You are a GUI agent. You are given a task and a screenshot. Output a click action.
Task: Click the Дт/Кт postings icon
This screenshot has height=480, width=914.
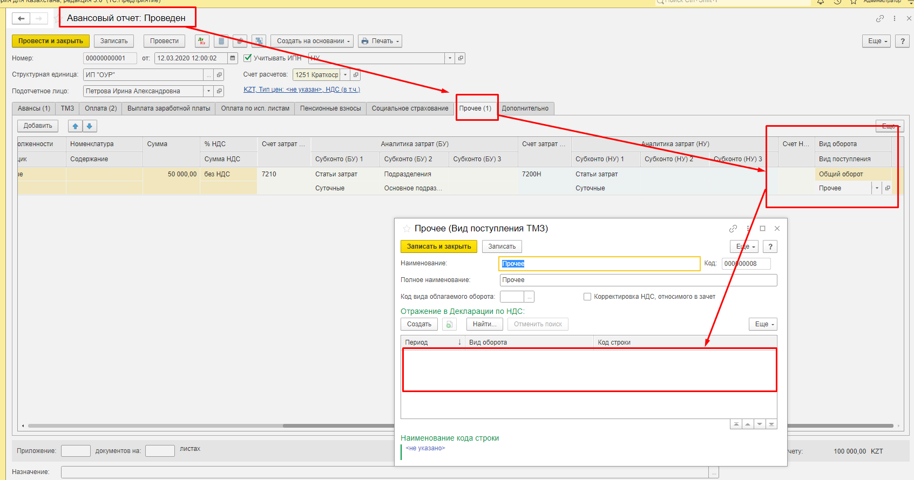point(202,41)
